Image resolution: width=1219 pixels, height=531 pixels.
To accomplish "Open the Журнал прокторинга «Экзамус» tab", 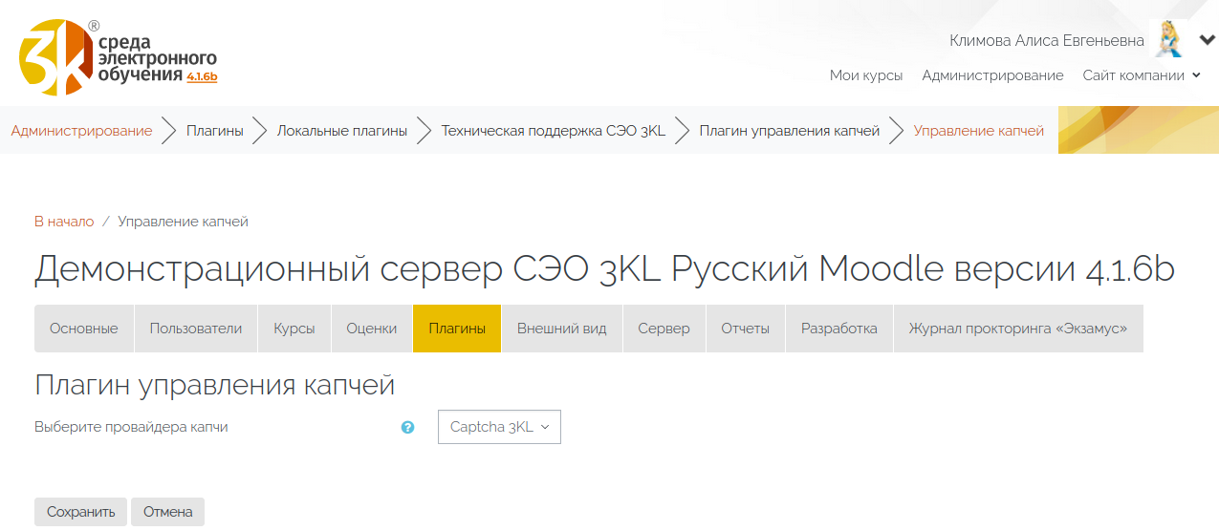I will click(x=1018, y=329).
